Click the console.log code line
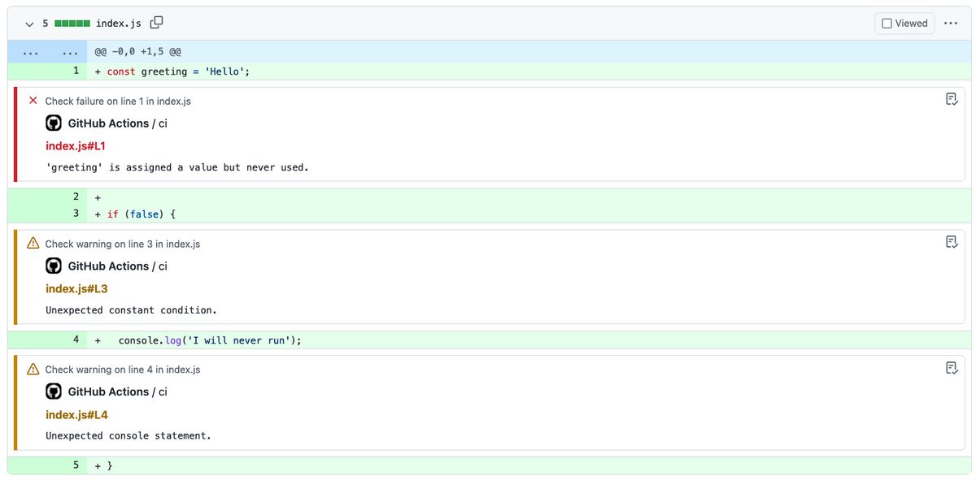976x480 pixels. coord(210,340)
